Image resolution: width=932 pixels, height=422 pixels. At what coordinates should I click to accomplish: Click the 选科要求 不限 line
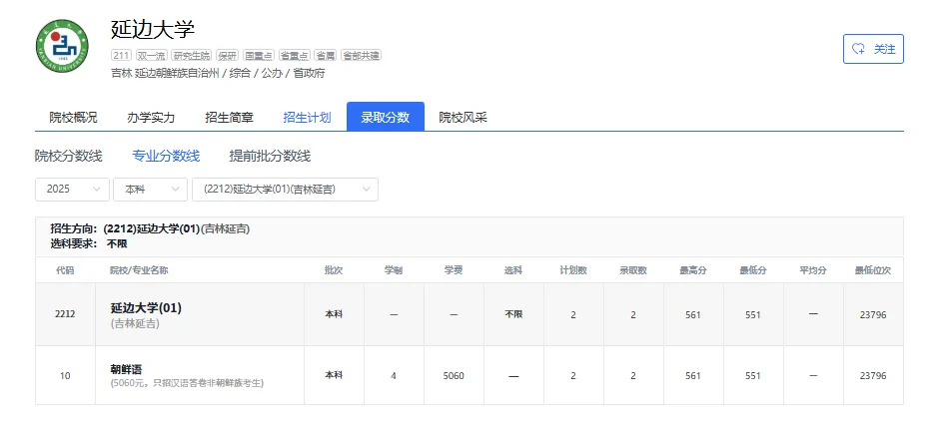pyautogui.click(x=89, y=243)
